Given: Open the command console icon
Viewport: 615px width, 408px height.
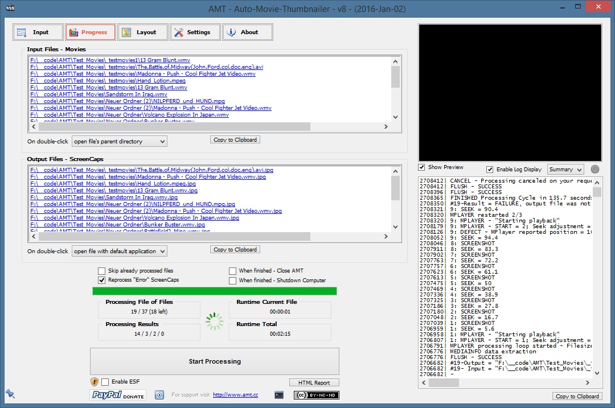Looking at the screenshot, I should pos(279,395).
